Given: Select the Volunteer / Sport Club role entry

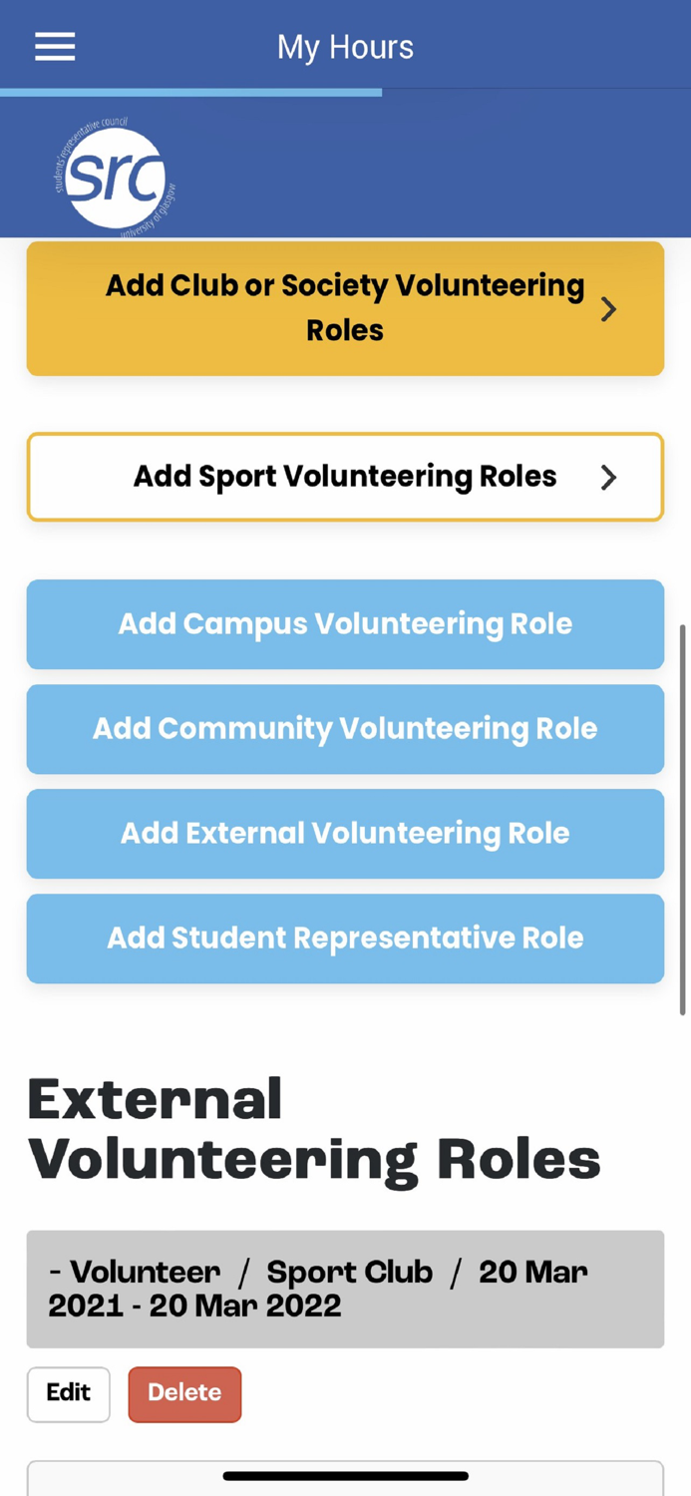Looking at the screenshot, I should click(x=345, y=1289).
